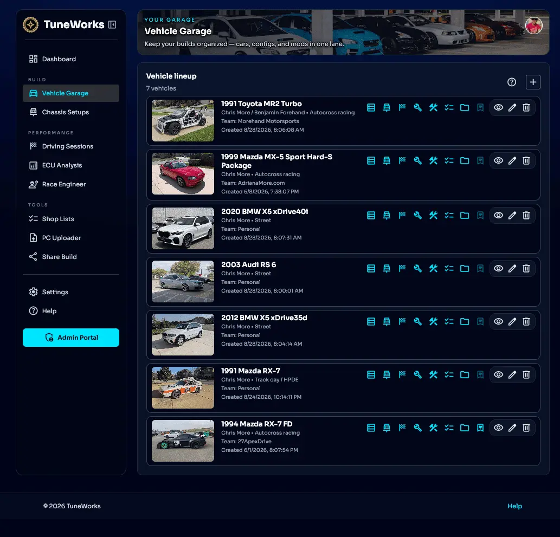Open Share Build in the sidebar
Screen dimensions: 560x537
[70, 257]
